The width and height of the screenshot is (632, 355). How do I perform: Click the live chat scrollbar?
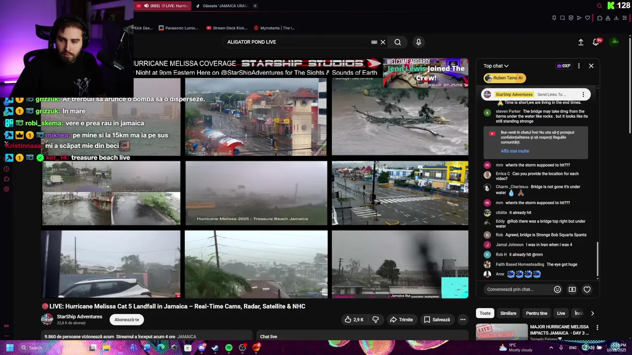pyautogui.click(x=597, y=259)
